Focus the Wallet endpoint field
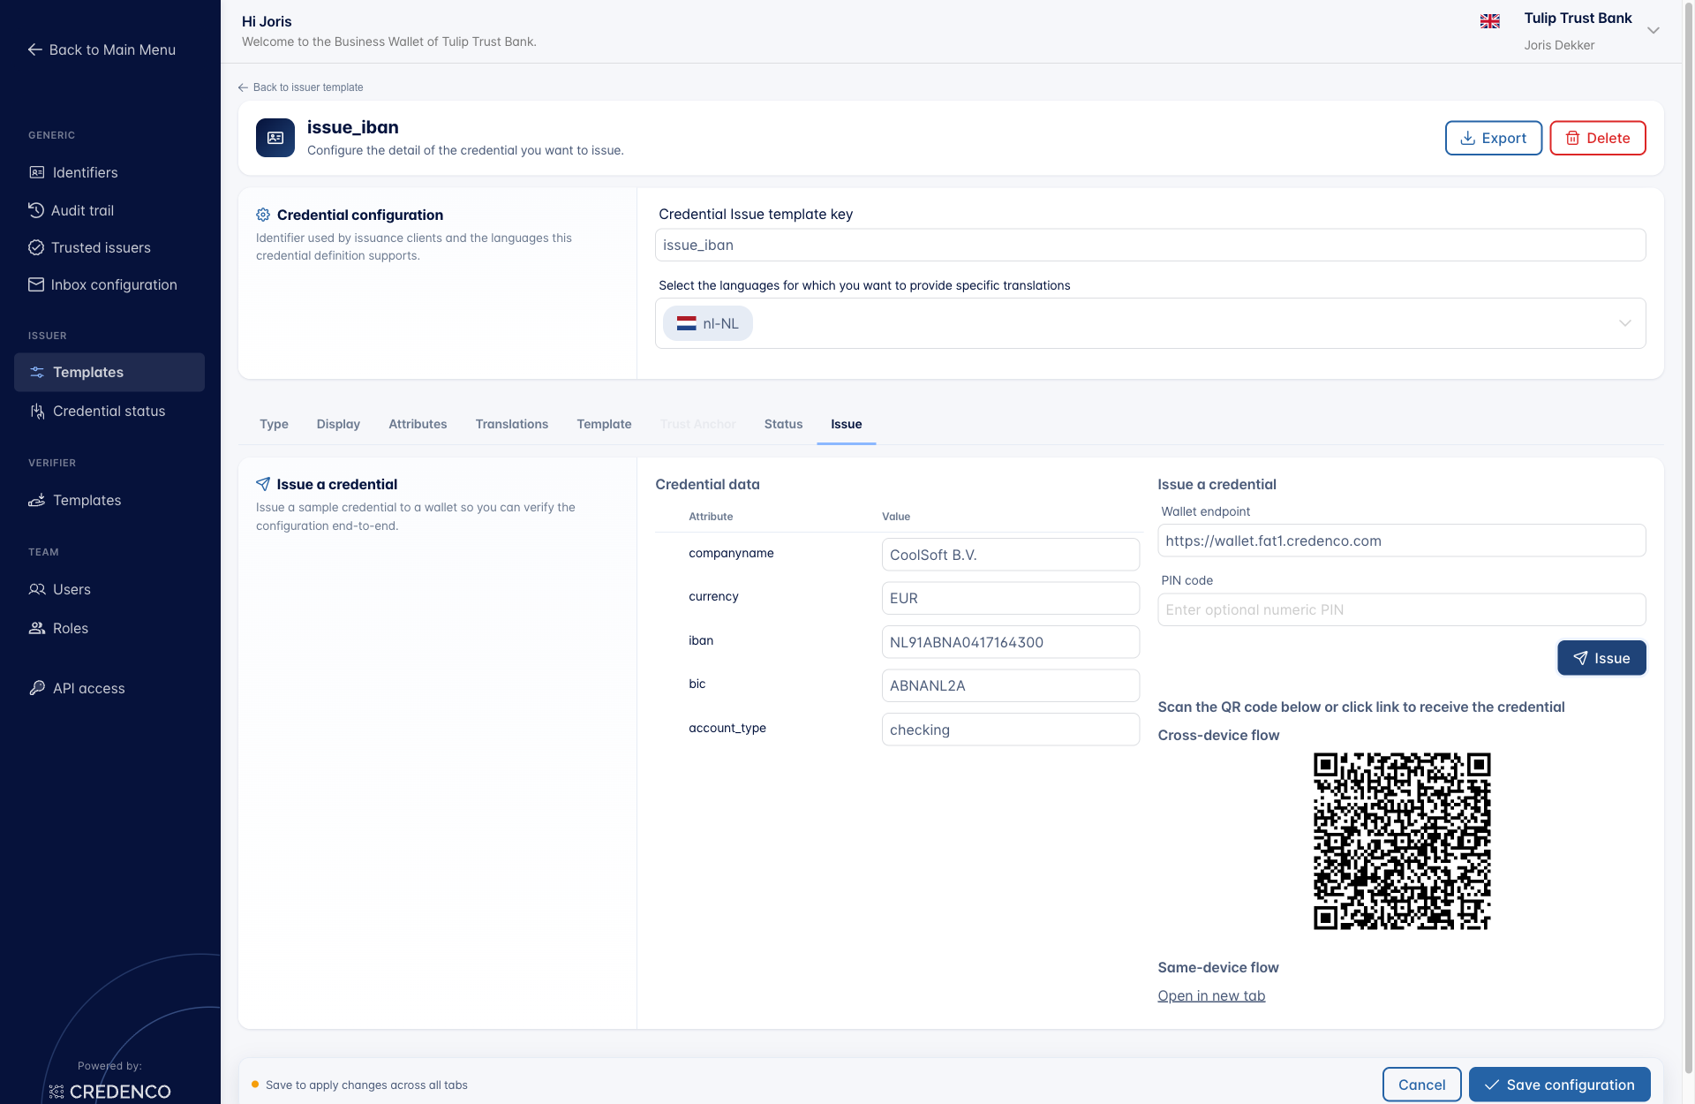The height and width of the screenshot is (1104, 1695). pyautogui.click(x=1401, y=541)
